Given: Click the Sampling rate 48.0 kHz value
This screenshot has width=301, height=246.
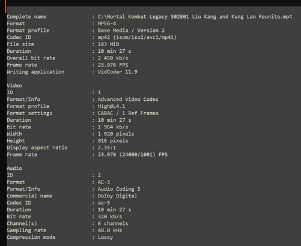Looking at the screenshot, I should click(110, 230).
